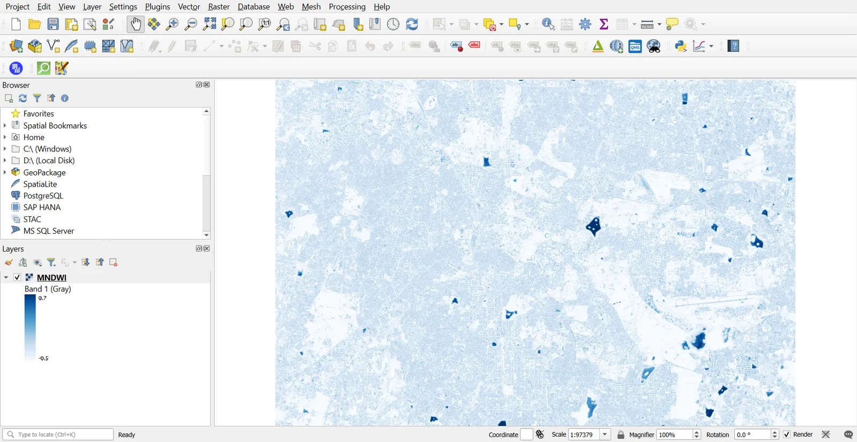Add selected layers icon in Browser panel
Image resolution: width=857 pixels, height=442 pixels.
[9, 98]
